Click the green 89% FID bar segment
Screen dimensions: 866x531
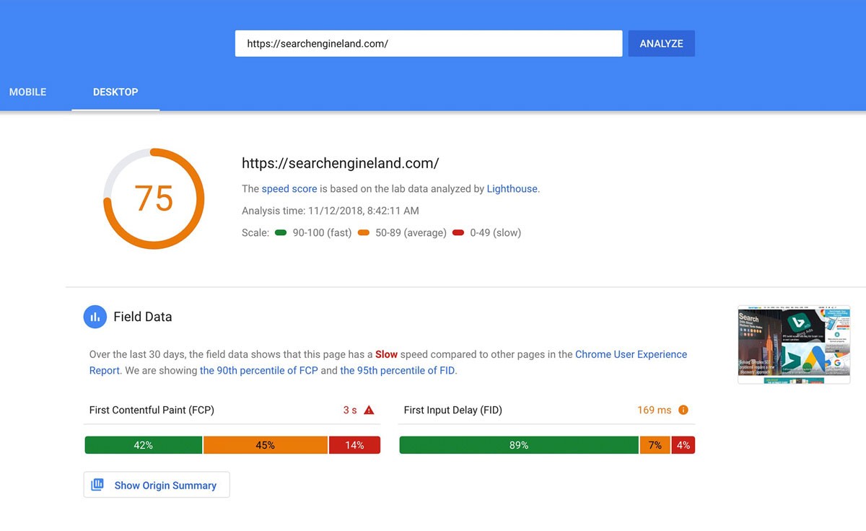click(x=519, y=445)
